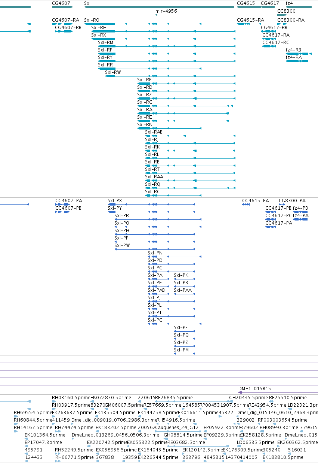Select the fz4 gene label
Image resolution: width=318 pixels, height=463 pixels.
point(289,3)
